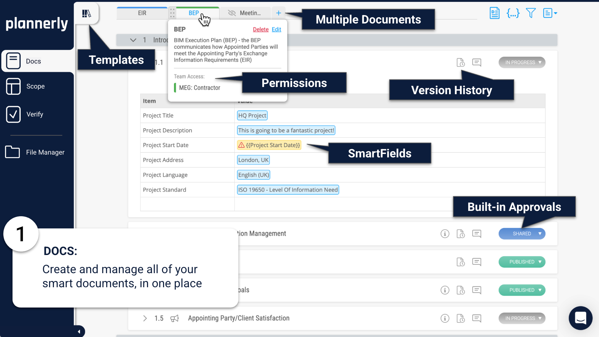Open the SHARED status dropdown
Image resolution: width=599 pixels, height=337 pixels.
point(522,234)
